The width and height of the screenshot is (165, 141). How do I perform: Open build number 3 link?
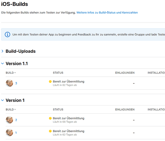click(16, 83)
